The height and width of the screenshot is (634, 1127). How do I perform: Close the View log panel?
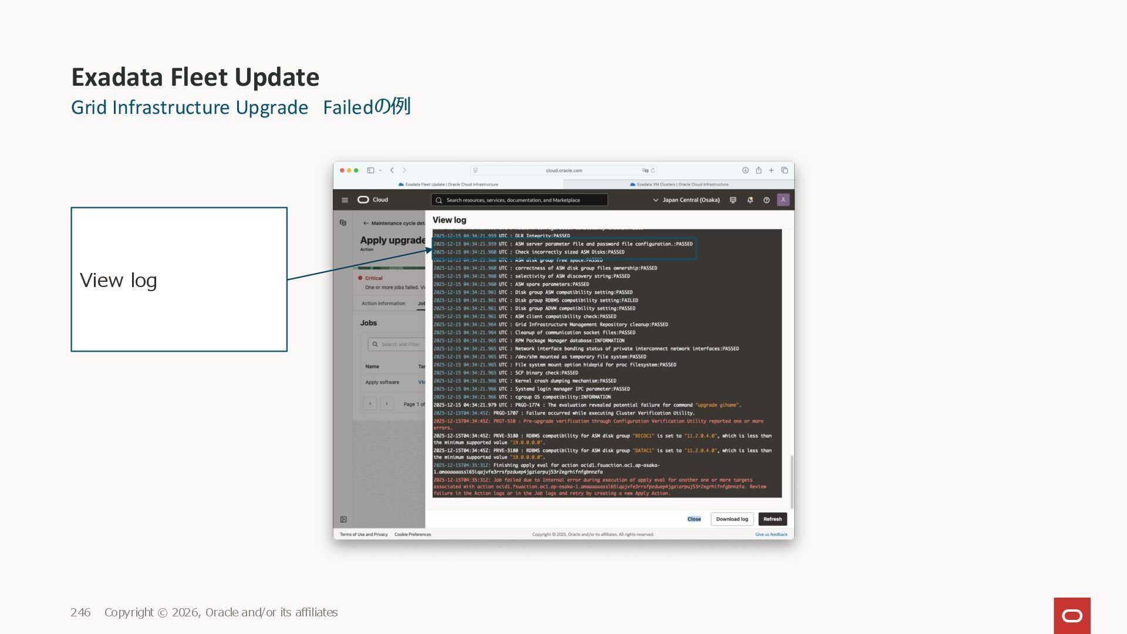pyautogui.click(x=694, y=519)
